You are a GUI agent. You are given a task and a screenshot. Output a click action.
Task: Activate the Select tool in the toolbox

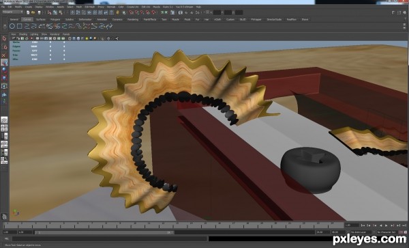(x=4, y=39)
